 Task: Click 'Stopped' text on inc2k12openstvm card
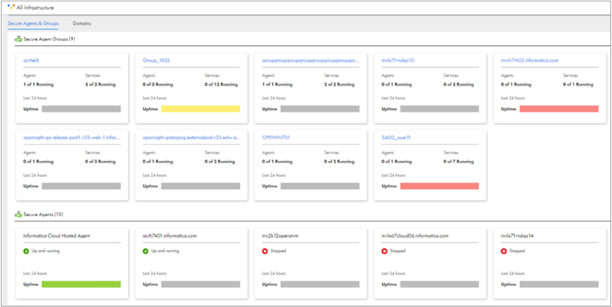click(278, 251)
